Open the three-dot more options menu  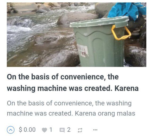[x=95, y=130]
